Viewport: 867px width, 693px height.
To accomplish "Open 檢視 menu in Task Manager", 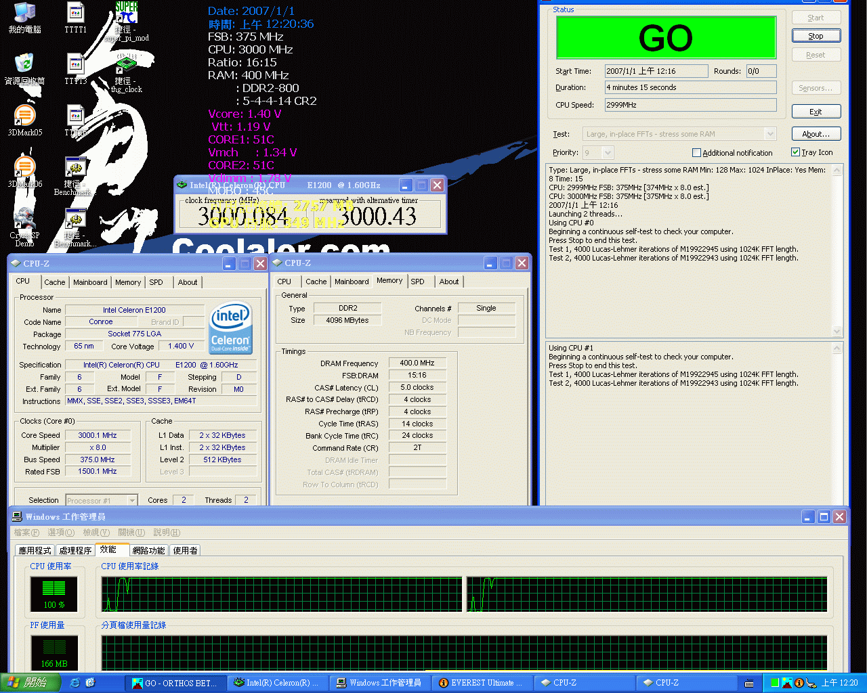I will (96, 533).
